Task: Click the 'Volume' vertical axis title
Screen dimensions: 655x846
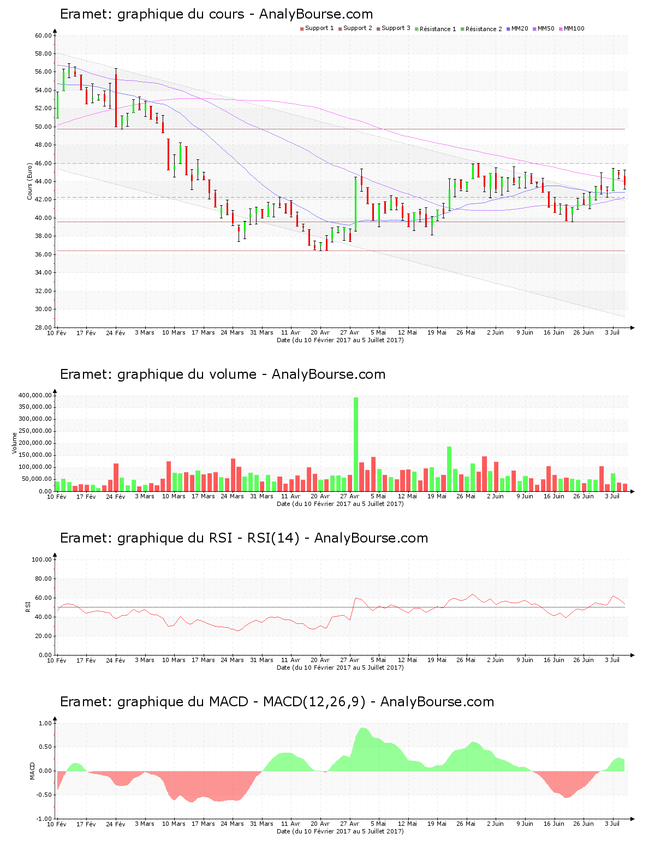Action: coord(15,443)
